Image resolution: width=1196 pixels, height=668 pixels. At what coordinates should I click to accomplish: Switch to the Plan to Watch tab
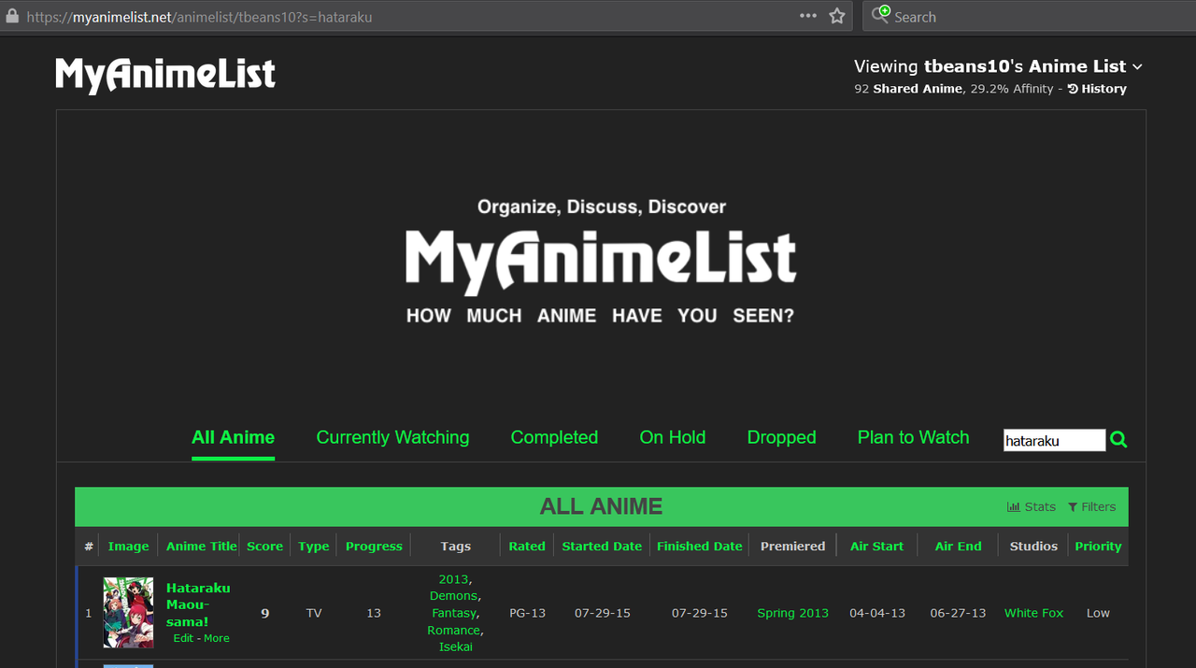point(914,437)
